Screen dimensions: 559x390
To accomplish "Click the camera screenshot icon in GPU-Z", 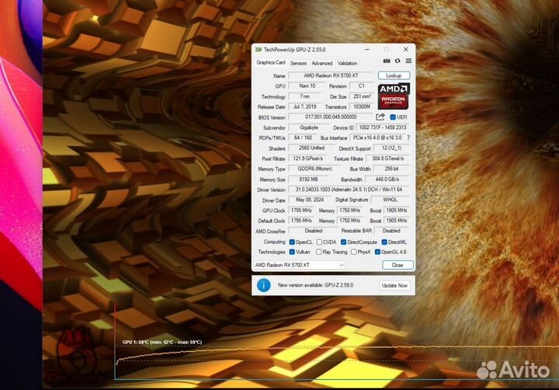I will click(x=387, y=61).
